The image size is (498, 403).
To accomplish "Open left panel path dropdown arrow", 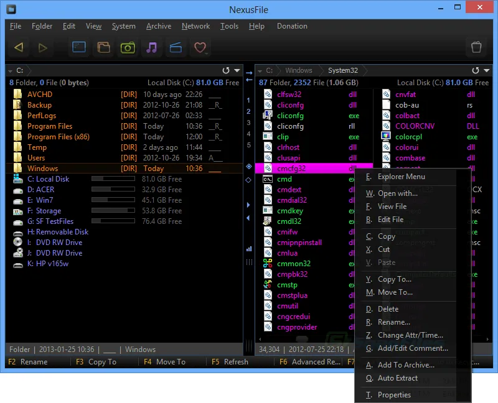I will (x=237, y=70).
